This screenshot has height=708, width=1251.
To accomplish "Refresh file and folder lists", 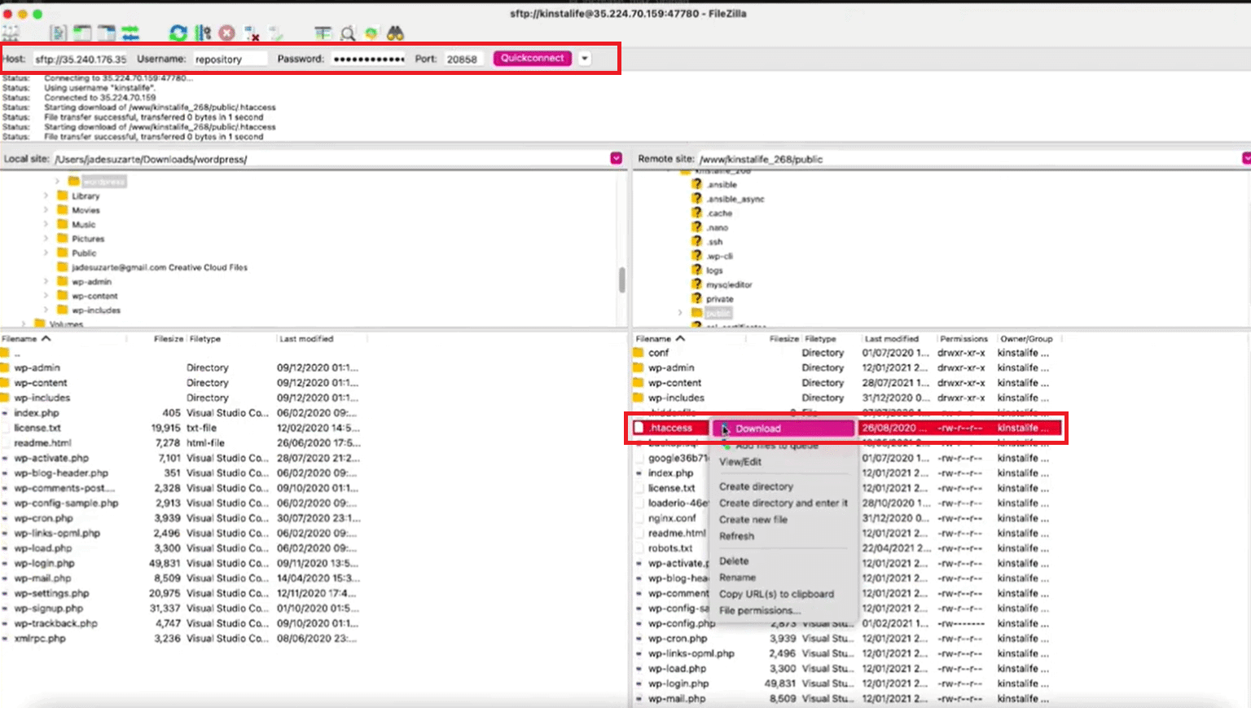I will 178,33.
